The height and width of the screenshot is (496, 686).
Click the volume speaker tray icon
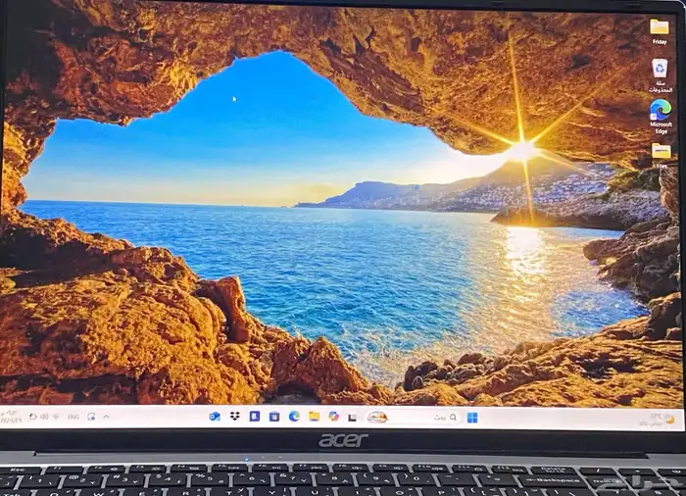pos(44,417)
